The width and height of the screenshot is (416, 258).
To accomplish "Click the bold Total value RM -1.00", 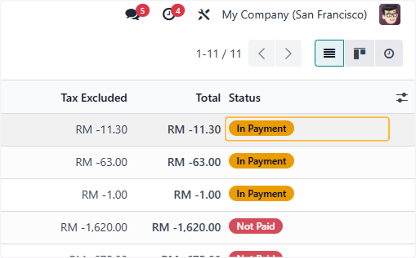I will (197, 195).
